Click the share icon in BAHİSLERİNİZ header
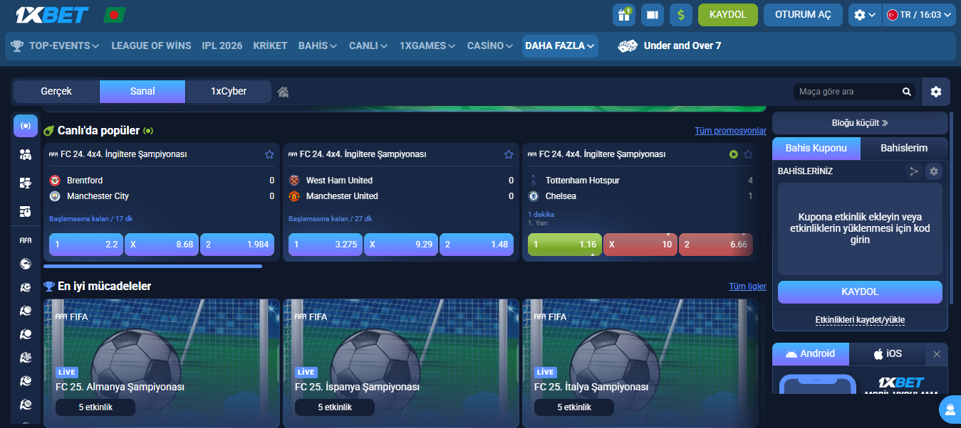The height and width of the screenshot is (428, 961). pos(913,171)
